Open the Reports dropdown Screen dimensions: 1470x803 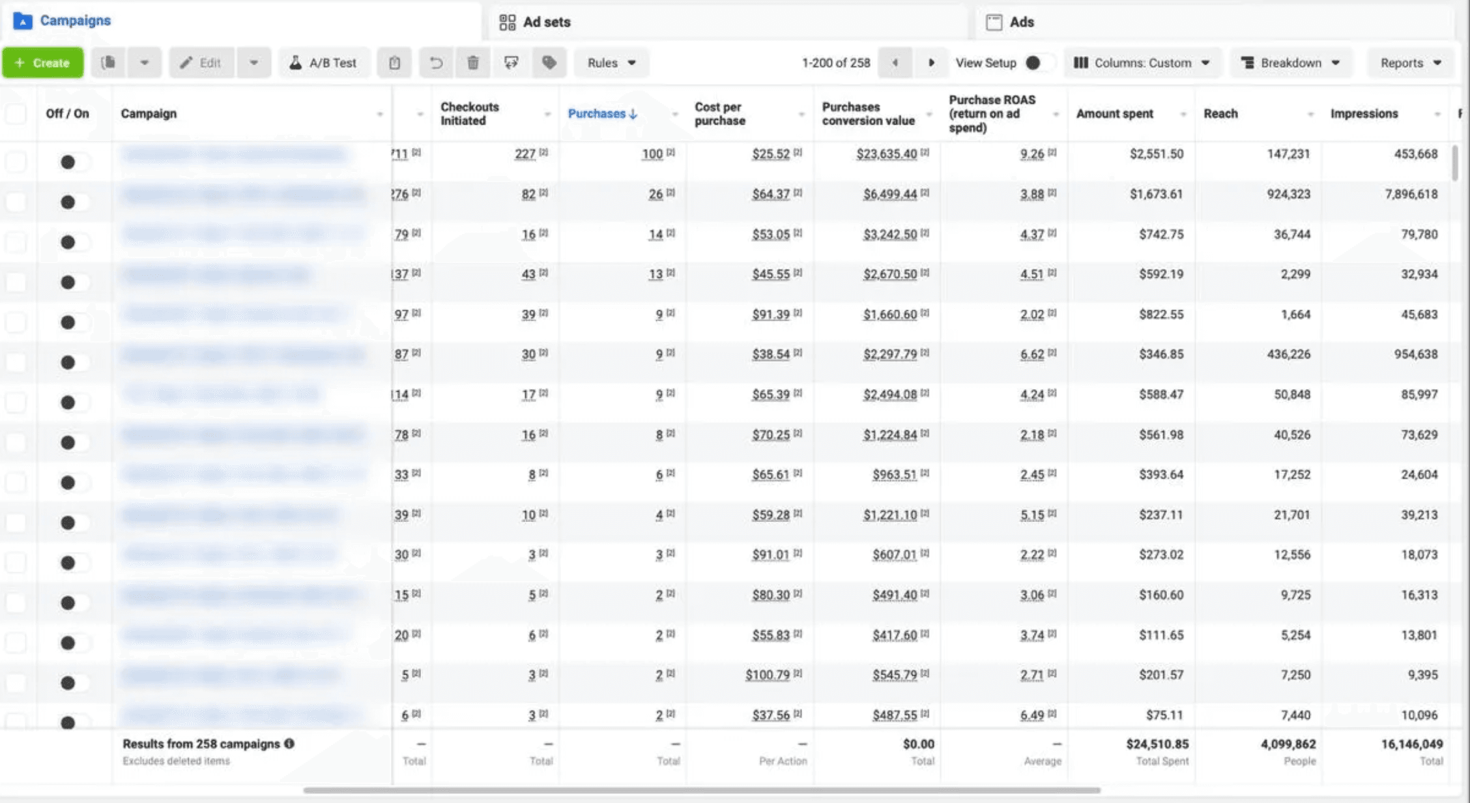pos(1410,63)
